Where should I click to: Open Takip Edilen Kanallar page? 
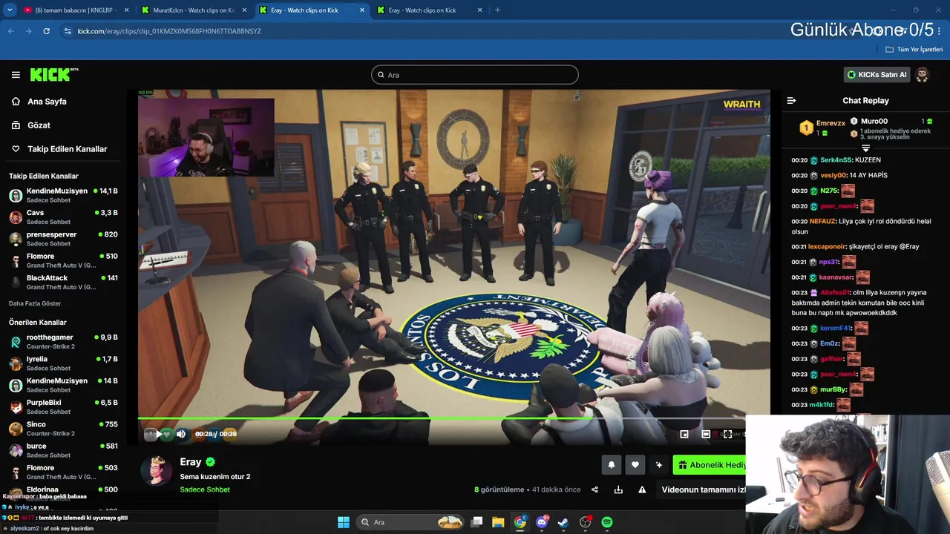(x=67, y=149)
